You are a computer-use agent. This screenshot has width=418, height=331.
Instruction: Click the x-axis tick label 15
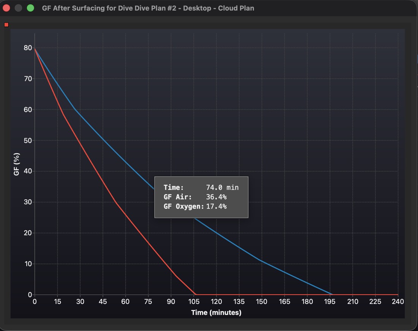coord(57,301)
